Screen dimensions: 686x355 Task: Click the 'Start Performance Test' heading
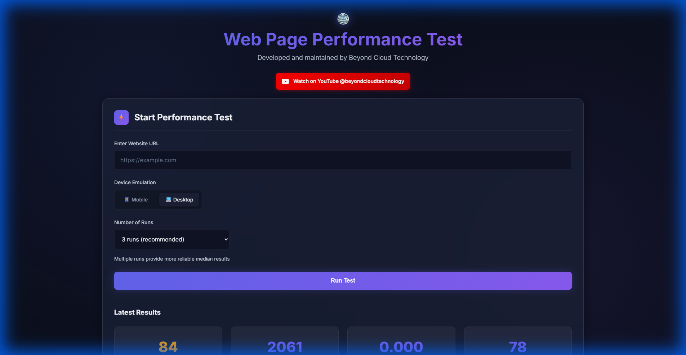tap(183, 117)
